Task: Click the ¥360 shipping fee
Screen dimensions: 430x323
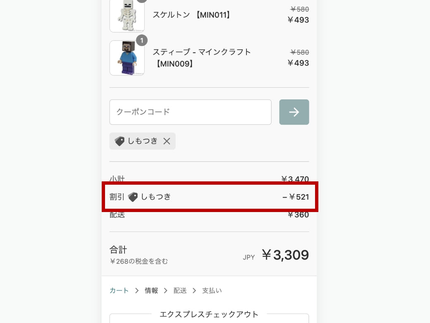Action: click(x=298, y=215)
